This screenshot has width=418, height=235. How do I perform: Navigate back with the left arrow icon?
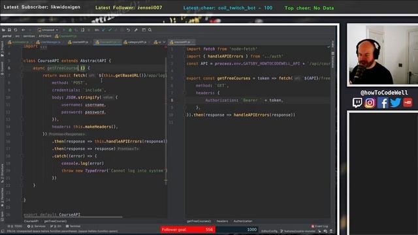click(x=24, y=30)
